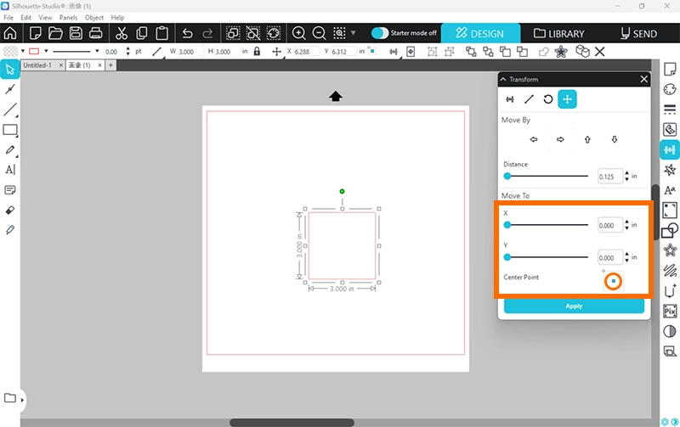This screenshot has width=680, height=427.
Task: Select the Eraser tool
Action: click(x=10, y=210)
